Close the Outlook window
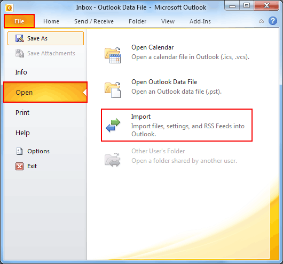Image resolution: width=283 pixels, height=264 pixels. 266,6
